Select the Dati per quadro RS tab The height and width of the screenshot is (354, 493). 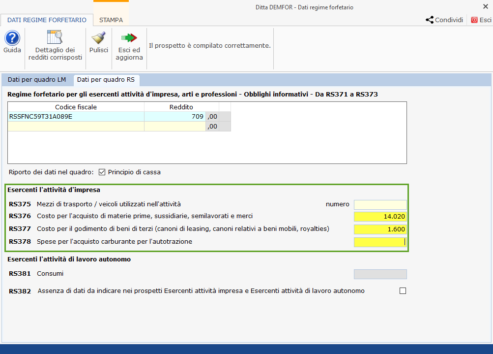pos(106,79)
